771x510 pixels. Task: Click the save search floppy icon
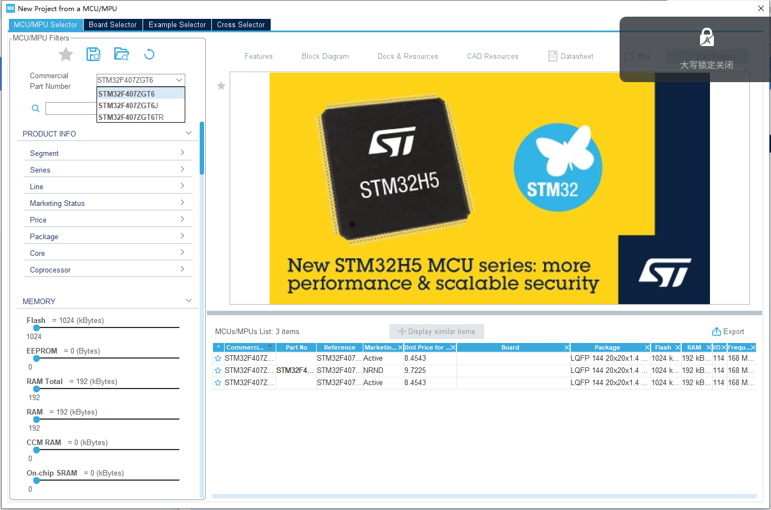coord(94,54)
